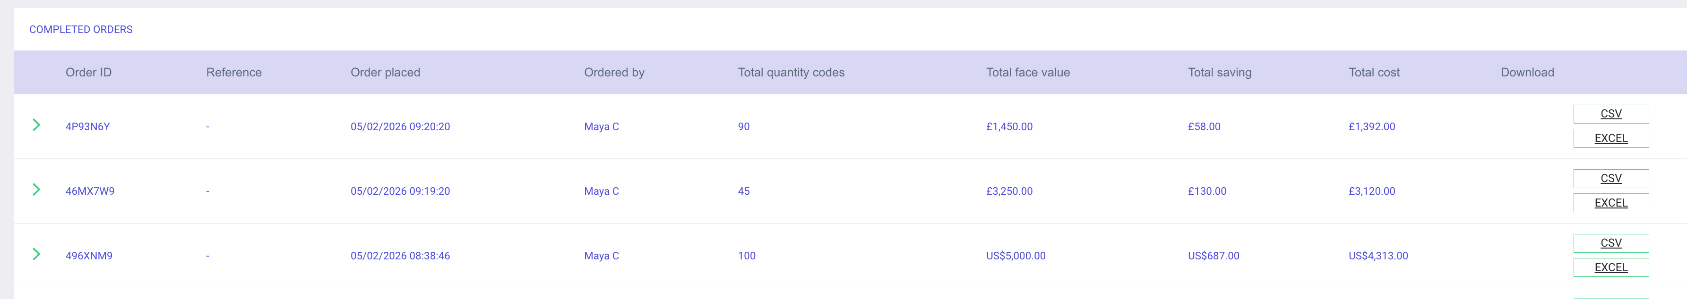The image size is (1687, 299).
Task: Select order ID 4P93N6Y text
Action: tap(88, 126)
